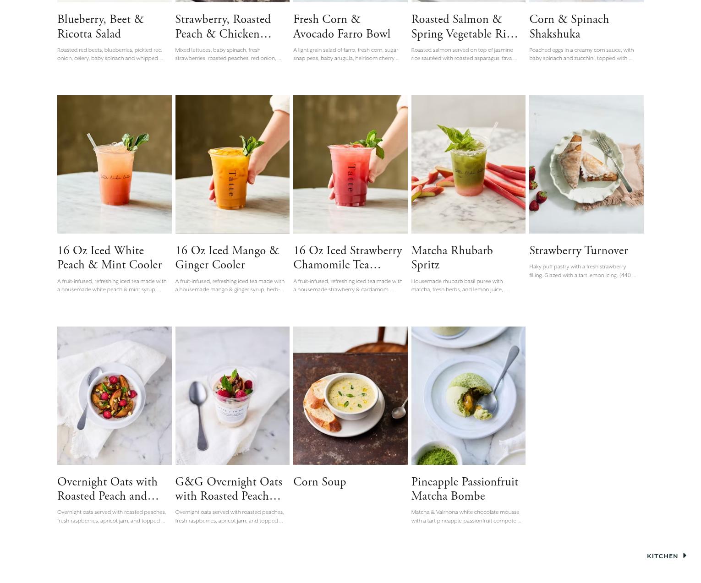Click the Strawberry Turnover photo
Viewport: 701px width, 583px height.
(586, 164)
